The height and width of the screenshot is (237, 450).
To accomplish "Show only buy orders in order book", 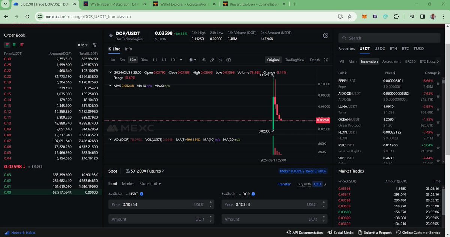I will (14, 45).
